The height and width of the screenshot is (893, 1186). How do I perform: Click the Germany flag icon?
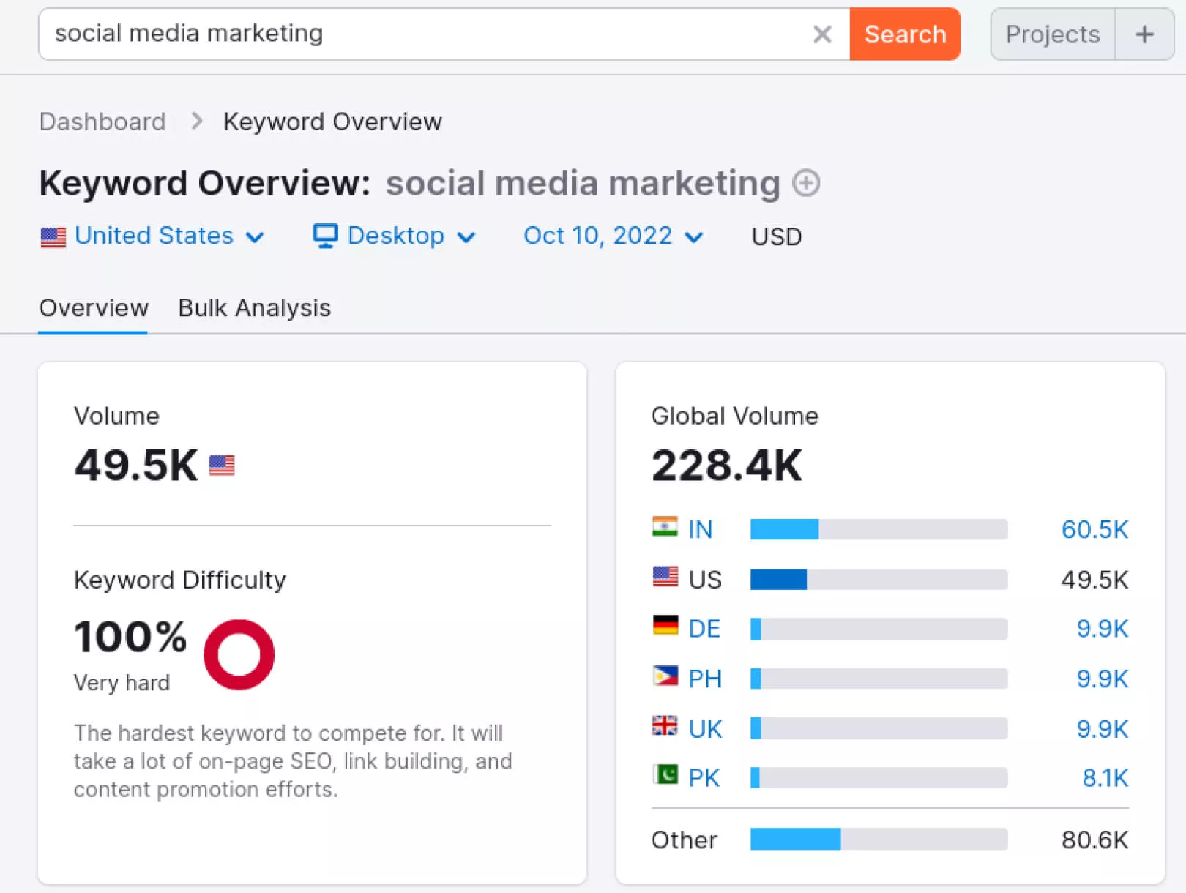(x=665, y=626)
